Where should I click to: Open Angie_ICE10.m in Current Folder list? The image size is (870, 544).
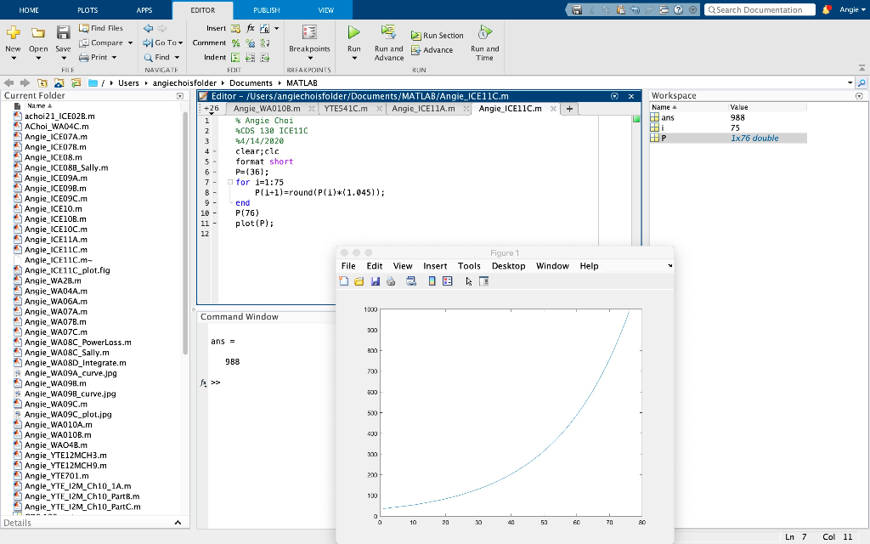point(53,208)
